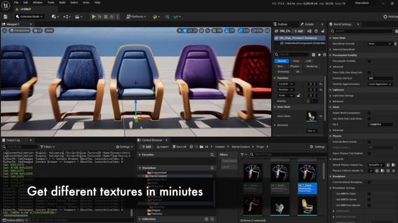Image resolution: width=398 pixels, height=223 pixels.
Task: Open the Platforms dropdown
Action: pos(136,17)
